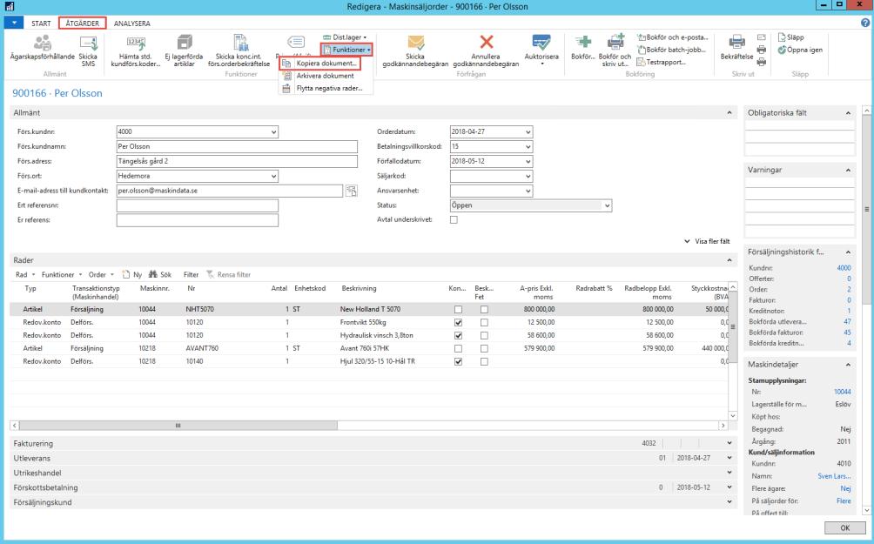
Task: Open Ägarskapsförhållande from the ribbon
Action: [x=43, y=48]
